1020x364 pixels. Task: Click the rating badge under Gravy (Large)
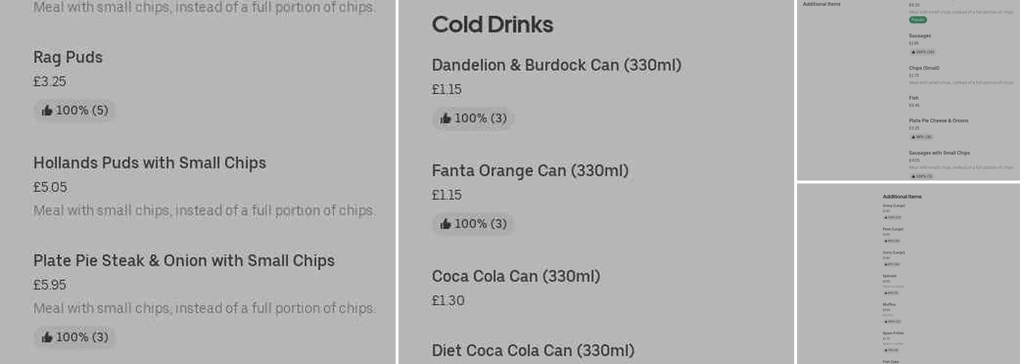coord(892,217)
